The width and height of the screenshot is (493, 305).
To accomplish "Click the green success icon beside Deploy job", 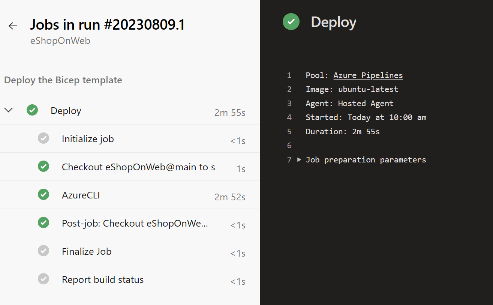I will click(x=32, y=110).
